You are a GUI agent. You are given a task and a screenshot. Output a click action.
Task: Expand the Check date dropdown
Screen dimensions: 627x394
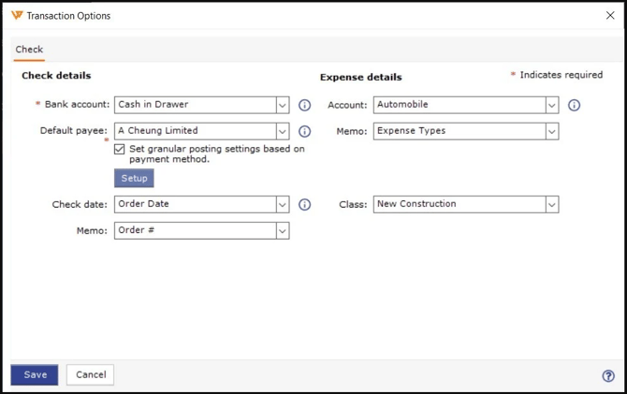282,204
